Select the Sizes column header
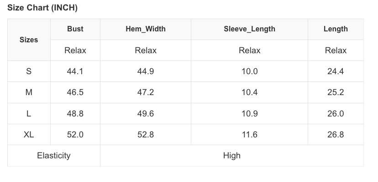 pyautogui.click(x=29, y=40)
